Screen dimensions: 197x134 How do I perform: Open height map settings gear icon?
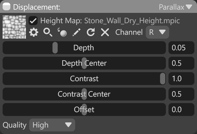pos(34,32)
